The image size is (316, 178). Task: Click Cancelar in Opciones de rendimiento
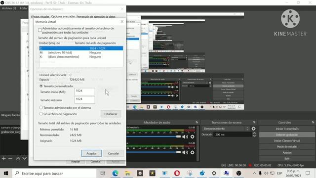[x=95, y=162]
